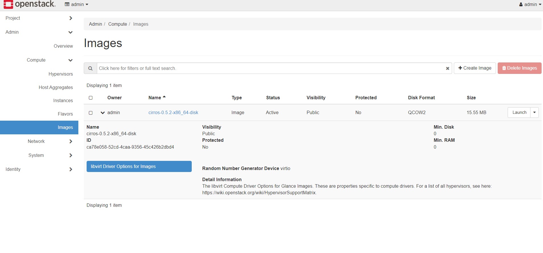Open the Instances sidebar item
The width and height of the screenshot is (543, 253).
pyautogui.click(x=63, y=101)
